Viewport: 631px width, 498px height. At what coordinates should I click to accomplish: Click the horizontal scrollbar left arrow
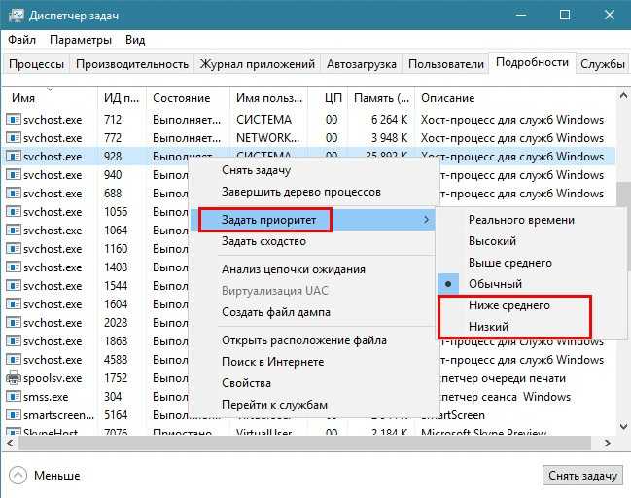[10, 443]
